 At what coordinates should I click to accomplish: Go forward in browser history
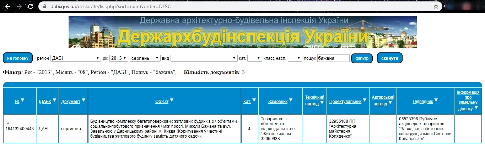(x=19, y=6)
